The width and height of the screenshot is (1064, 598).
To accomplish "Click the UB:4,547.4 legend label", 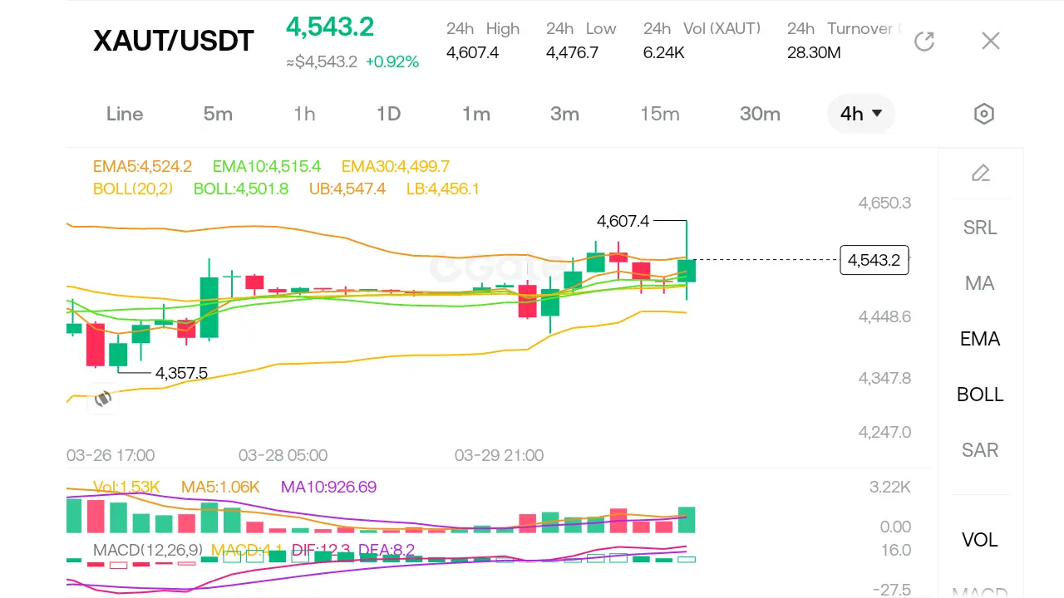I will (347, 189).
